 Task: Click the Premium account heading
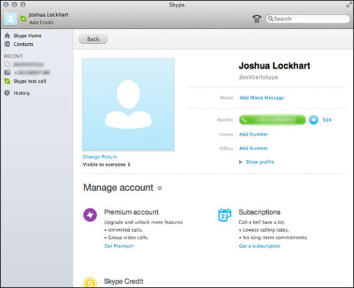pos(131,212)
